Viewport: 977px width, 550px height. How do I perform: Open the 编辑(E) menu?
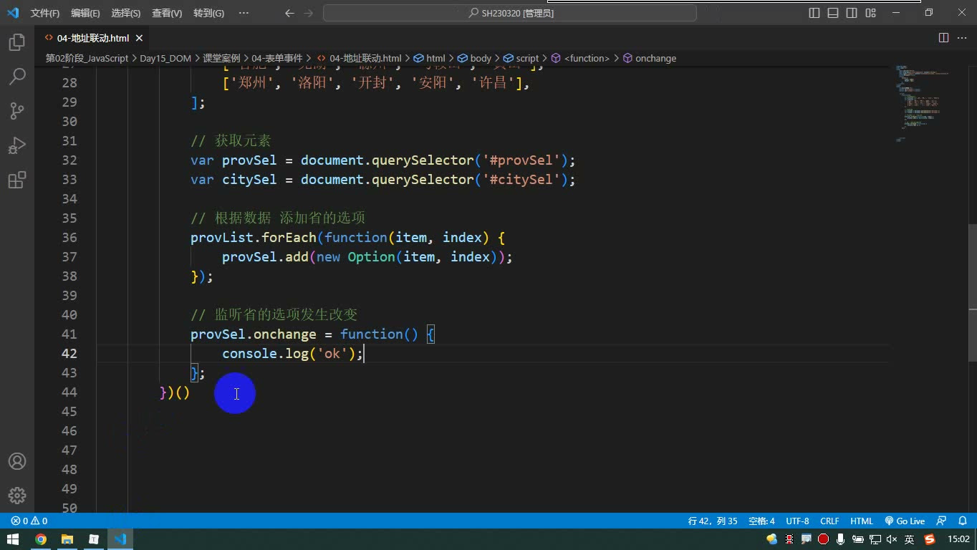coord(86,13)
